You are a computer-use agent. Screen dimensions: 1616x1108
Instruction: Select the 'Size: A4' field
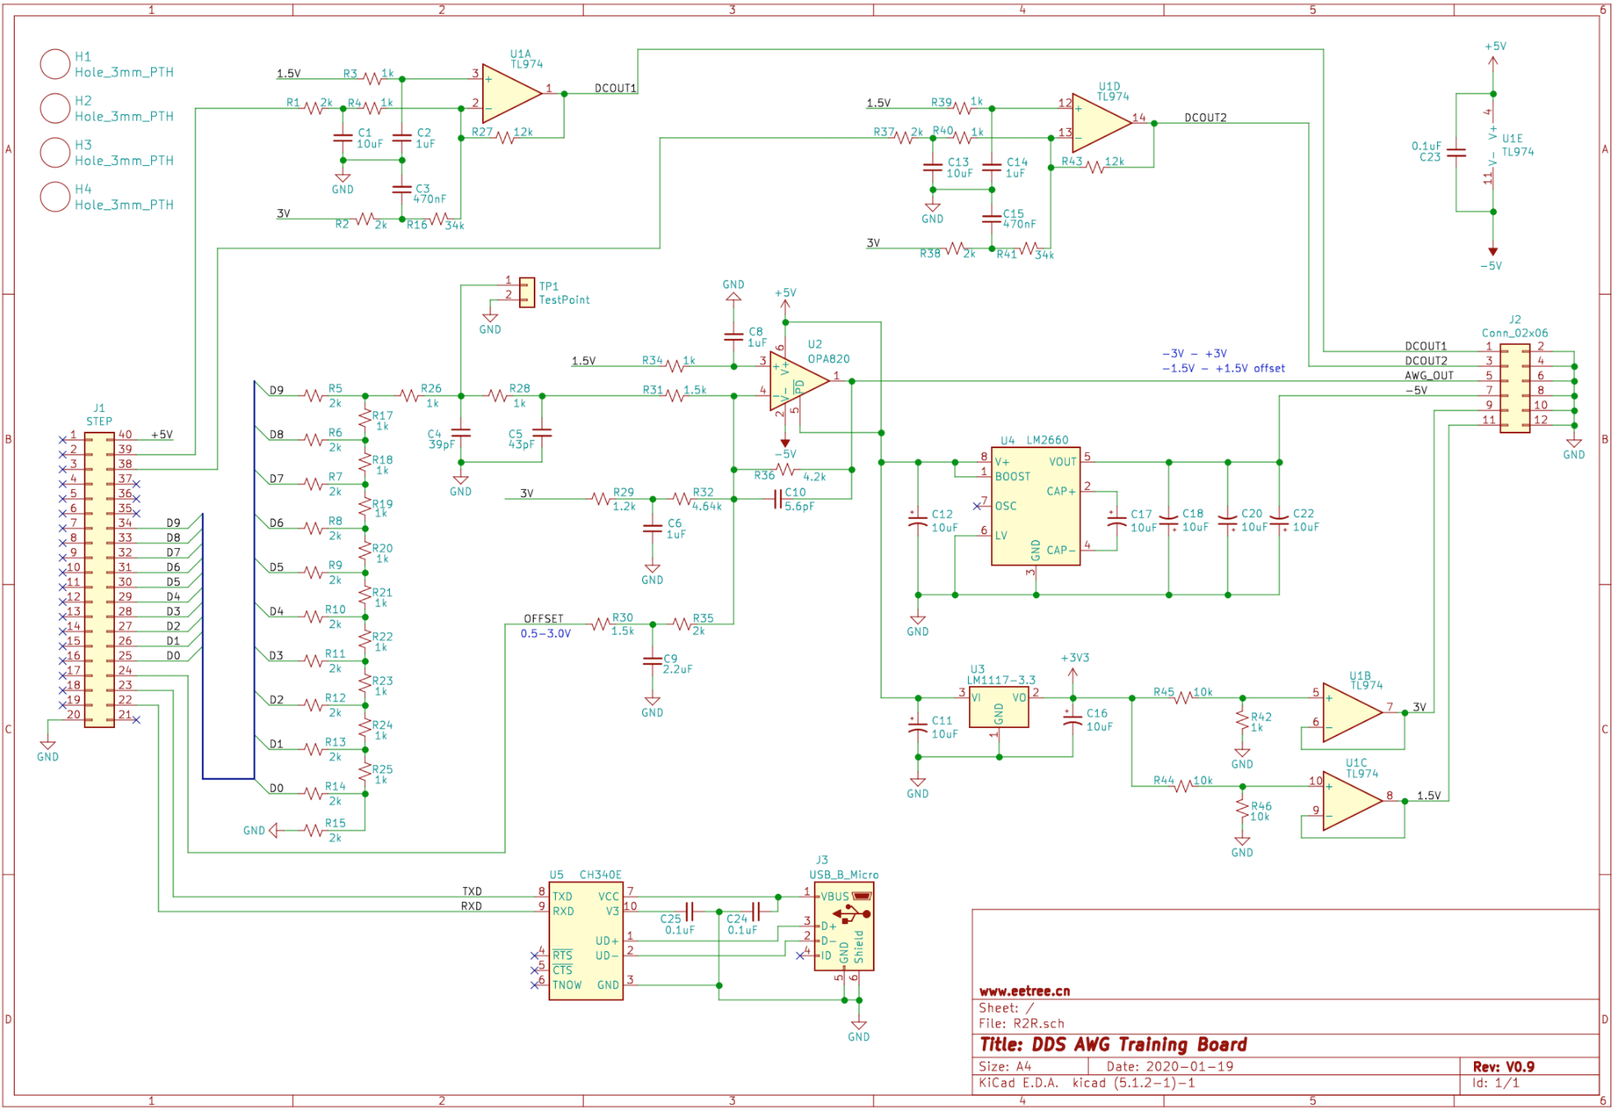(x=1005, y=1067)
